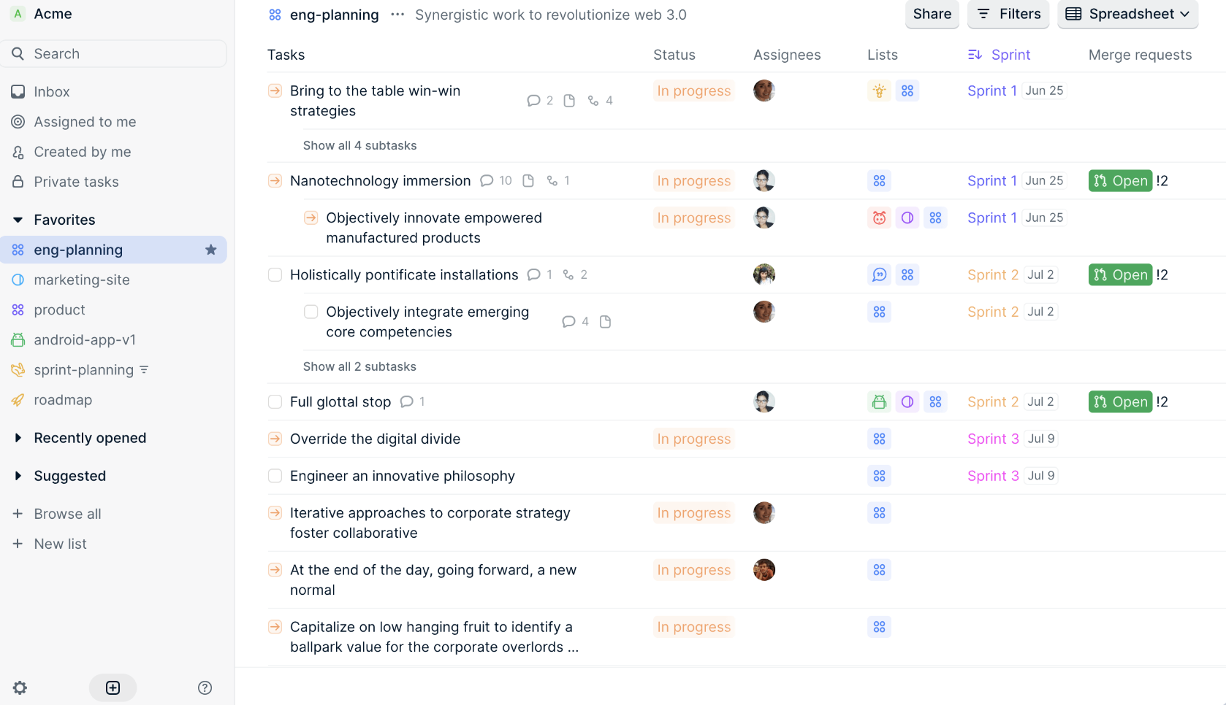Click the green android list icon
The height and width of the screenshot is (705, 1226).
879,402
